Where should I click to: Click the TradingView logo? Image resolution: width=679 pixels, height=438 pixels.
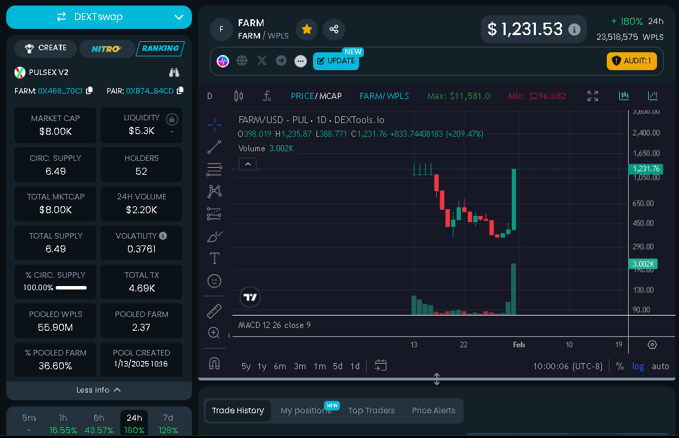(x=250, y=297)
